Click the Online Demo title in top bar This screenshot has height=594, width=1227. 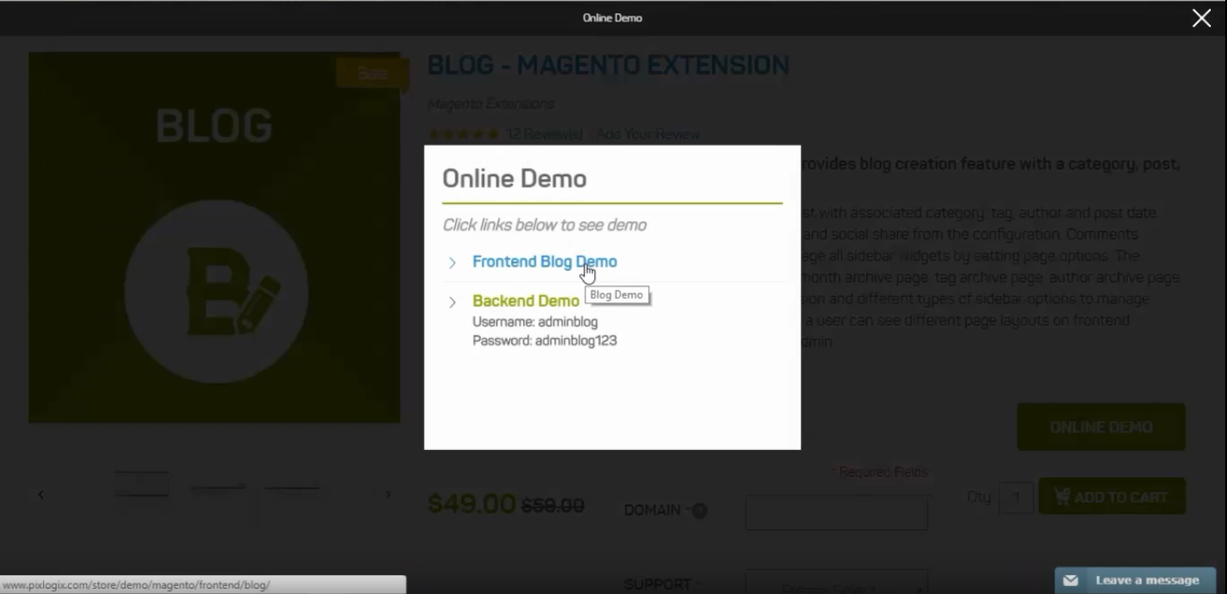coord(612,18)
